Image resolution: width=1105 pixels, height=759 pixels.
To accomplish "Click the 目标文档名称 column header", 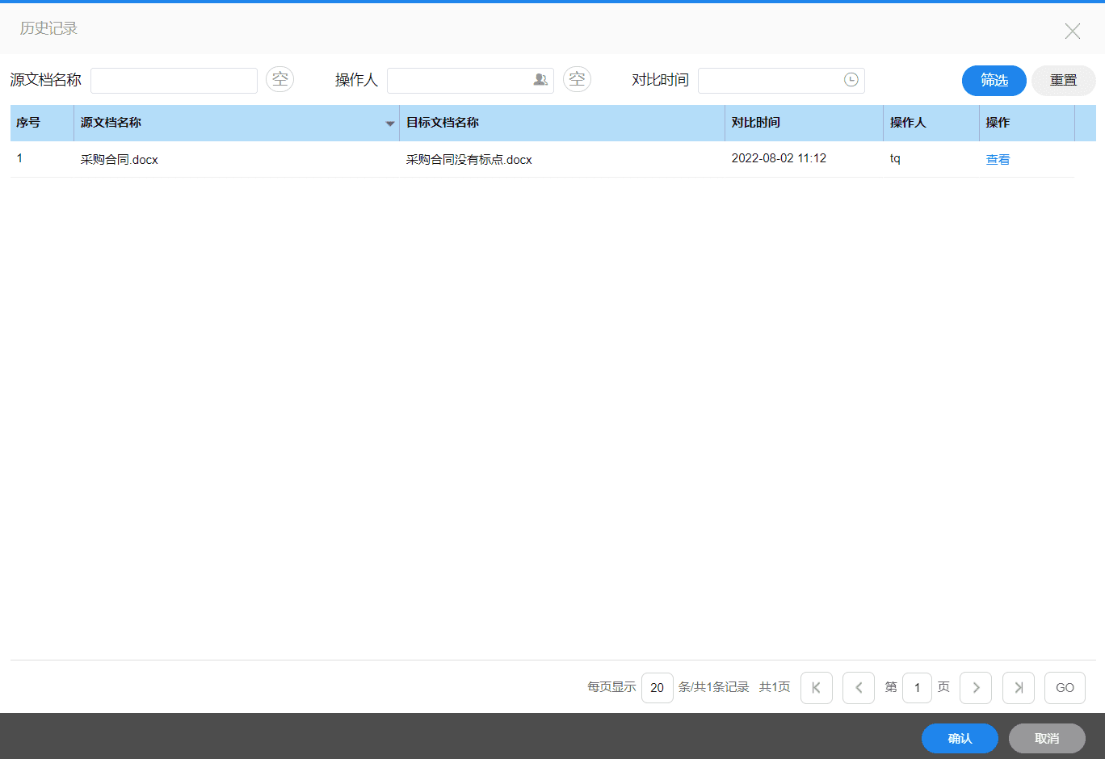I will point(562,123).
